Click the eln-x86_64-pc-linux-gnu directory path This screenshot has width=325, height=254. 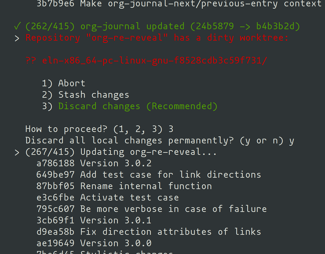tap(155, 61)
